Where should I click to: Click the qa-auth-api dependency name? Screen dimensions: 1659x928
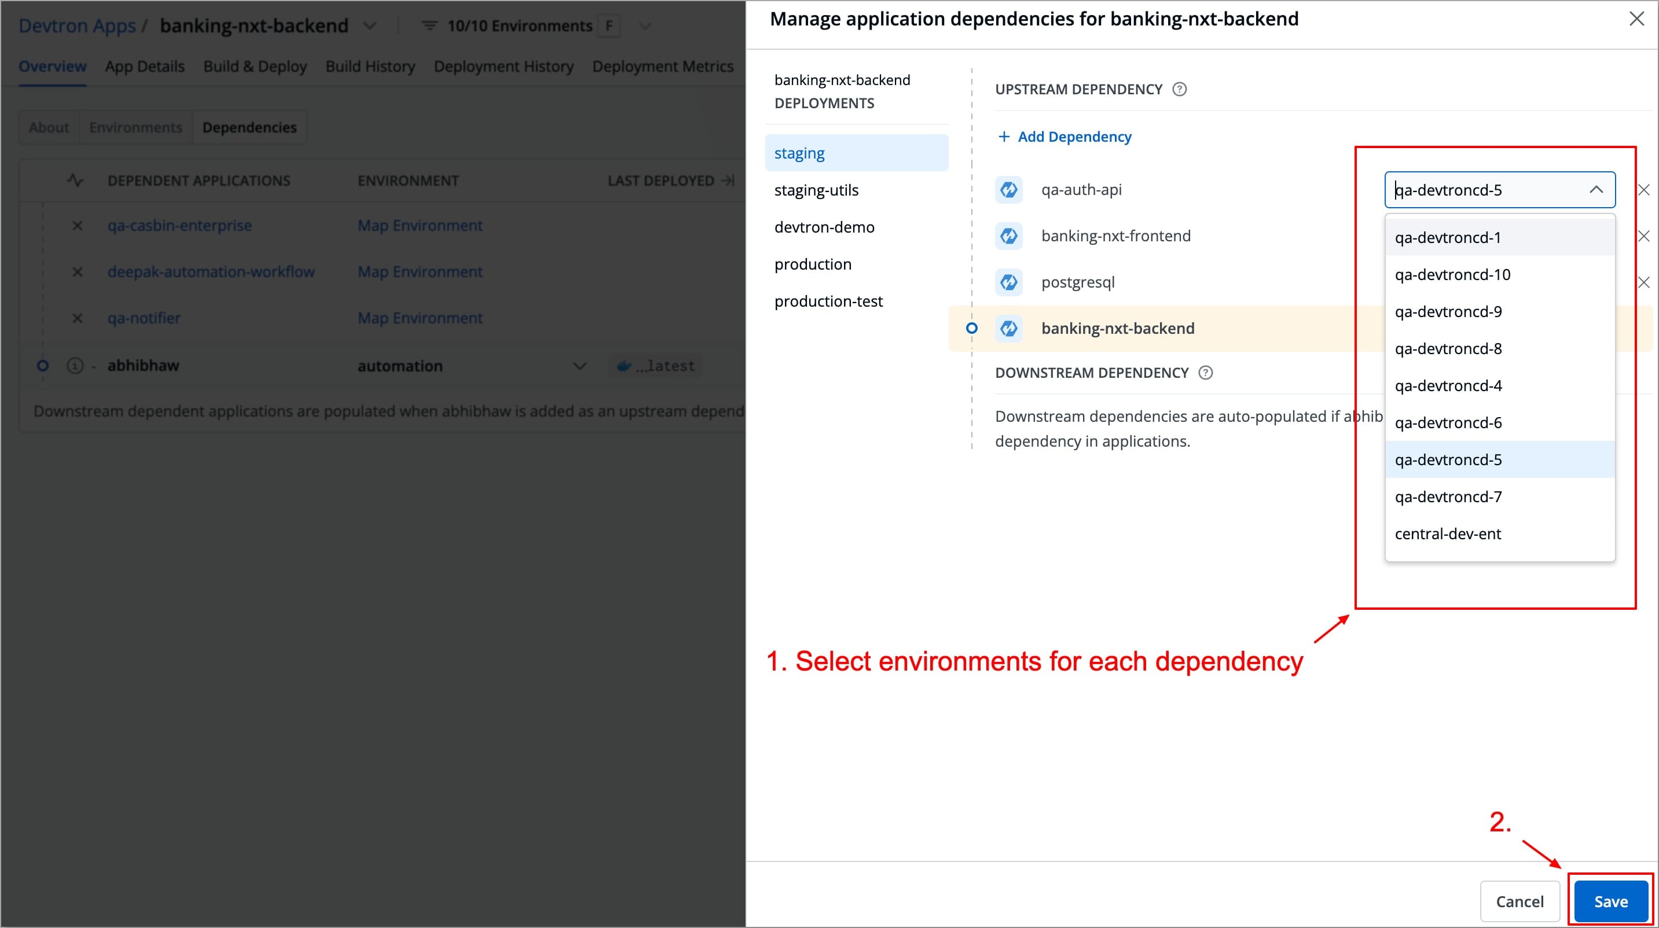(1081, 190)
